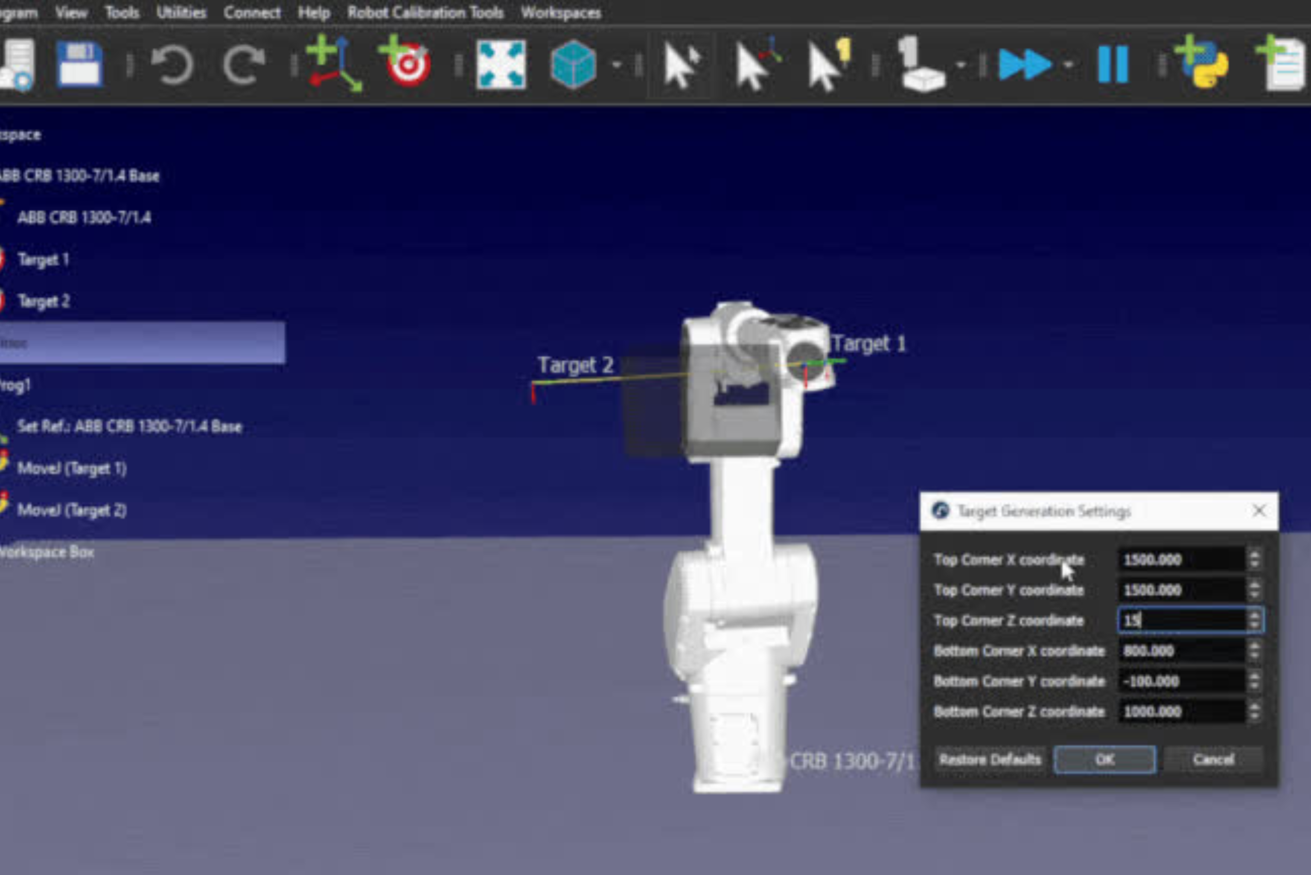
Task: Open dropdown arrow beside fast simulation icon
Action: click(x=1068, y=65)
